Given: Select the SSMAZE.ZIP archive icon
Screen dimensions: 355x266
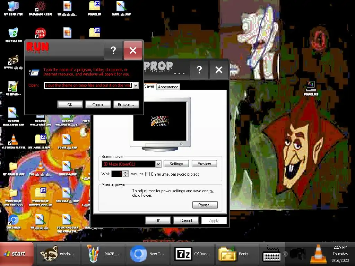Looking at the screenshot, I should [x=94, y=8].
